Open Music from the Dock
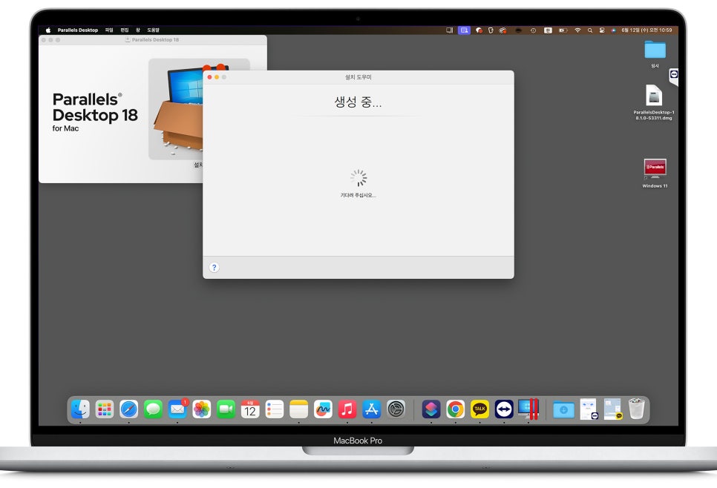 (347, 409)
